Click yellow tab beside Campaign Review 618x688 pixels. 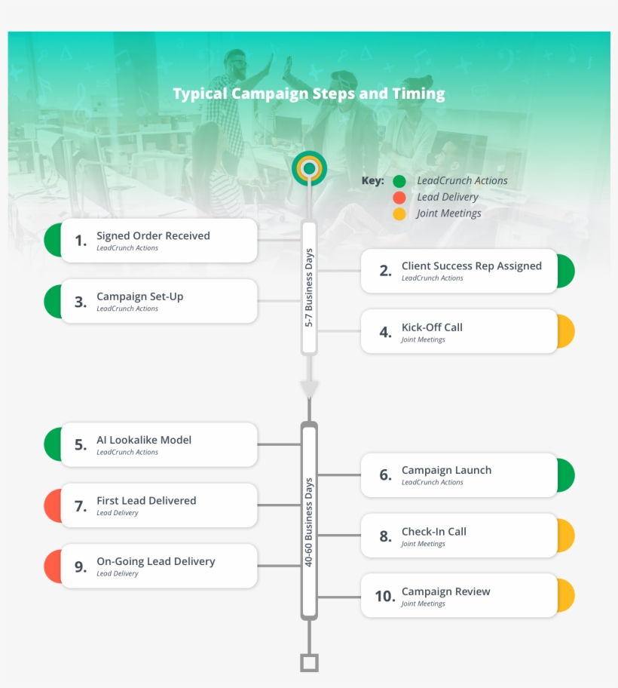point(566,596)
